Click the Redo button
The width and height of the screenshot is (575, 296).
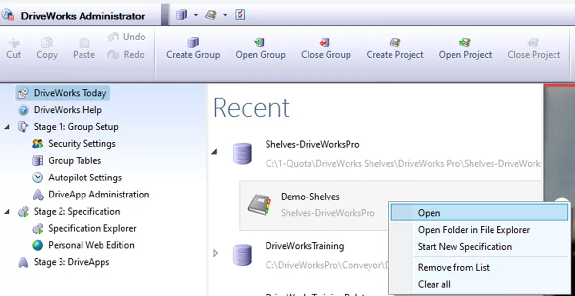point(126,54)
